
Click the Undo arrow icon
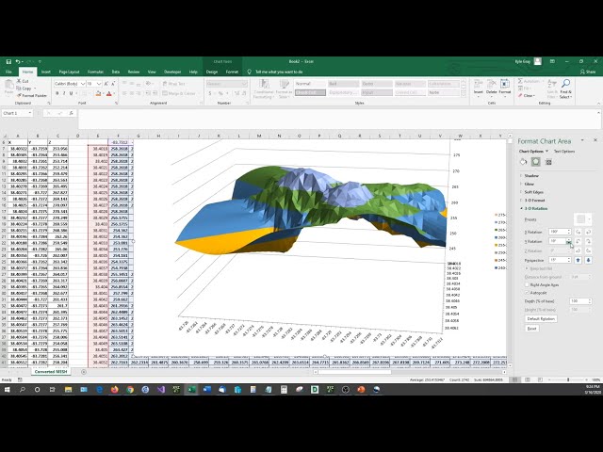pyautogui.click(x=18, y=61)
